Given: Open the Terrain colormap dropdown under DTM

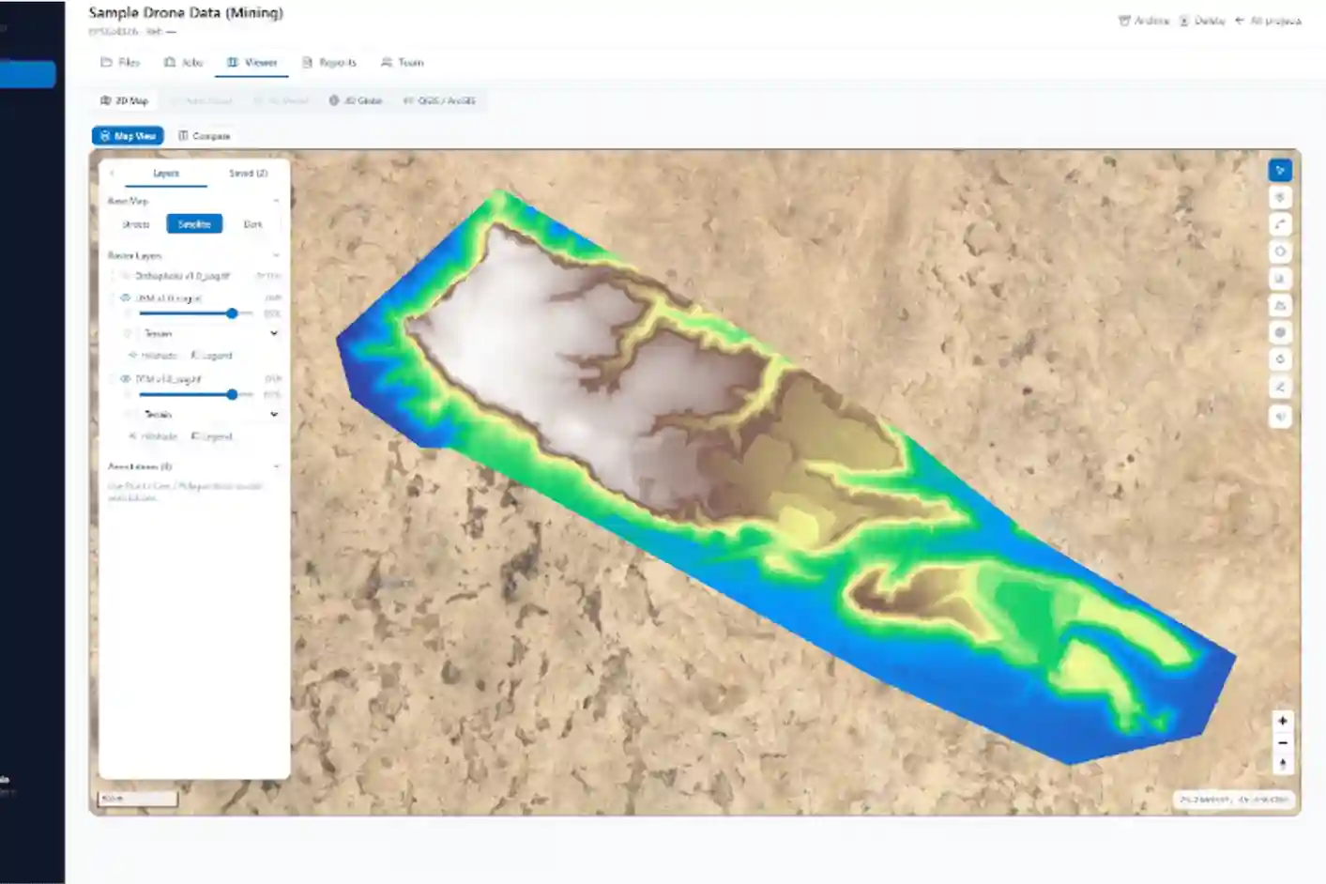Looking at the screenshot, I should 209,414.
